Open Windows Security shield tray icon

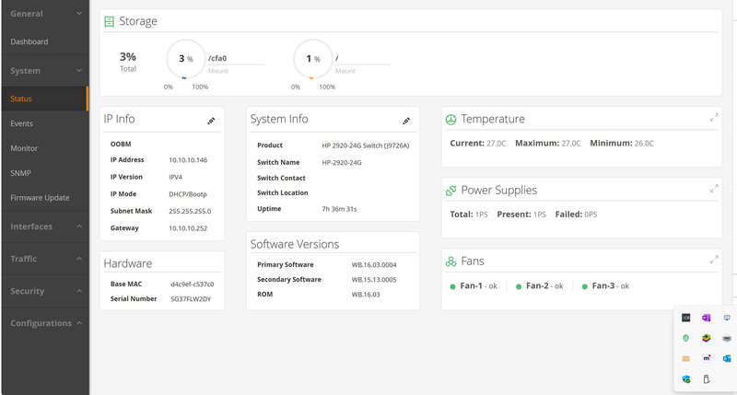coord(686,379)
